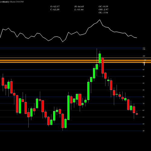Click the tall green candle rising from 58 to 76
Screen dimensions: 151x151
[68, 108]
